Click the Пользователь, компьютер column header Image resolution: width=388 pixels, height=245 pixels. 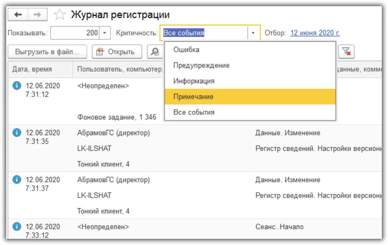(119, 69)
